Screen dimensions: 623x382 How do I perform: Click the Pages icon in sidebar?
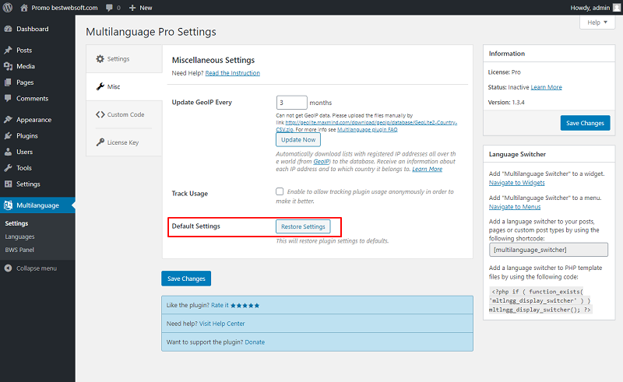[x=8, y=82]
